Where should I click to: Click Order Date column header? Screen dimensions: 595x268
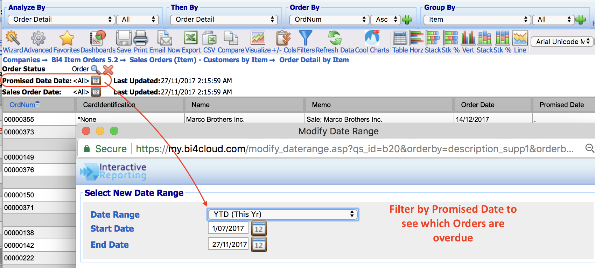(478, 105)
